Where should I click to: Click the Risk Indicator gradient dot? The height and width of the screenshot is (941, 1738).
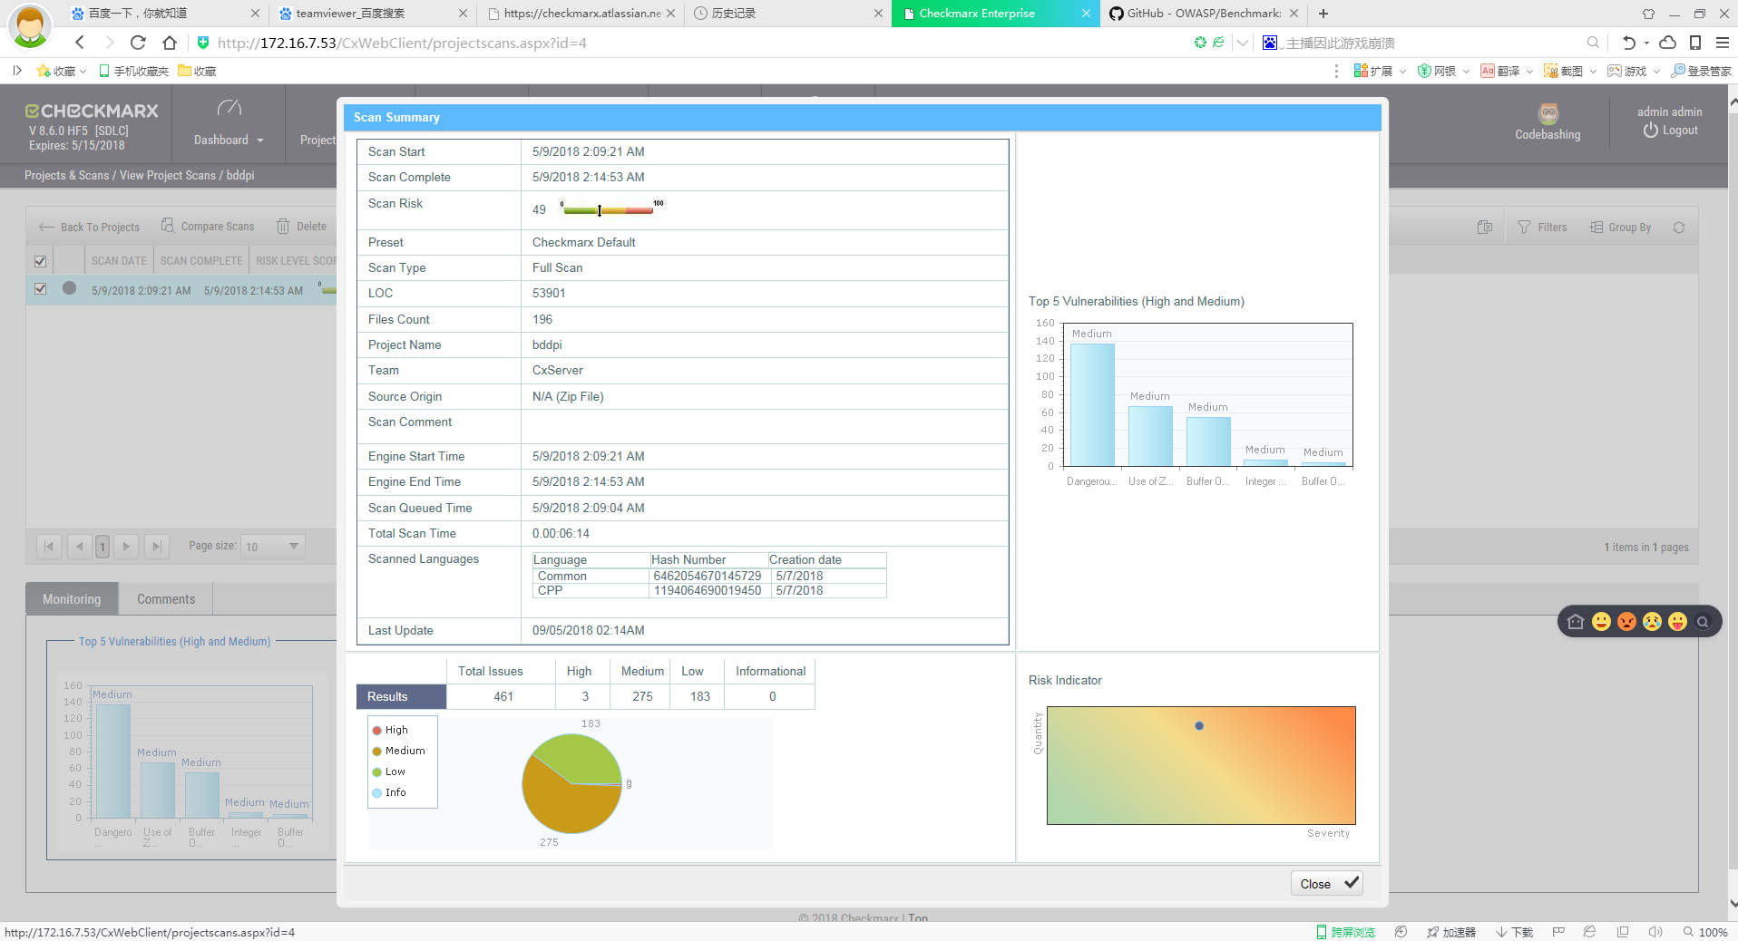[1199, 726]
